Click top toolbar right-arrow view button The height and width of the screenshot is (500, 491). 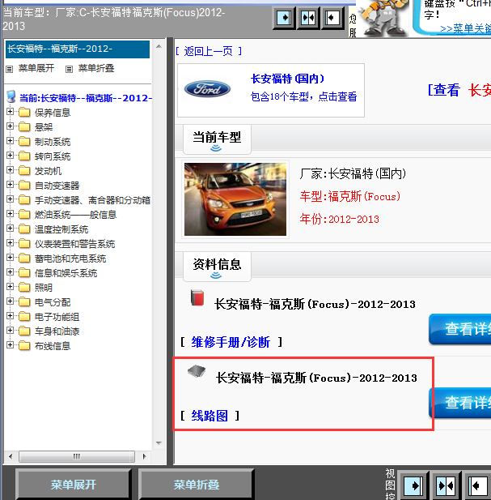[284, 18]
